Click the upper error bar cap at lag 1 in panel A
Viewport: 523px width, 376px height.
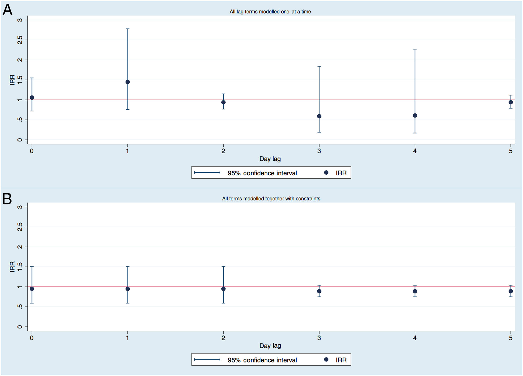tap(128, 29)
